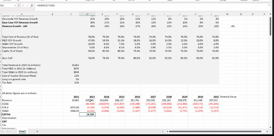This screenshot has width=274, height=136.
Task: Select the Cost of Capital 12% cell
Action: (71, 76)
